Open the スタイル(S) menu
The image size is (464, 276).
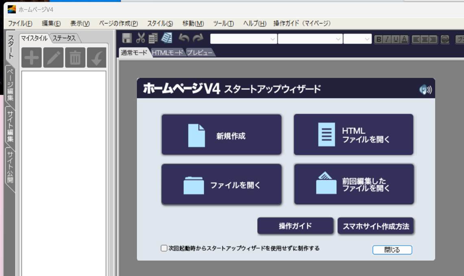tap(160, 23)
